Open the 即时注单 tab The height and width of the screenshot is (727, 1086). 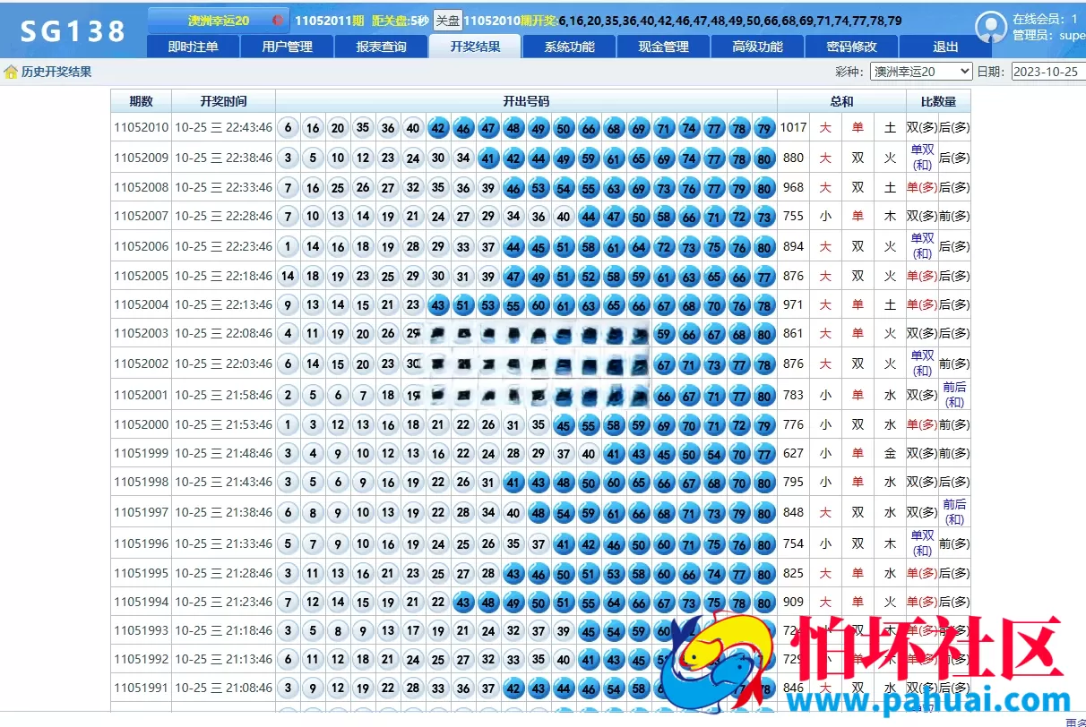tap(193, 47)
